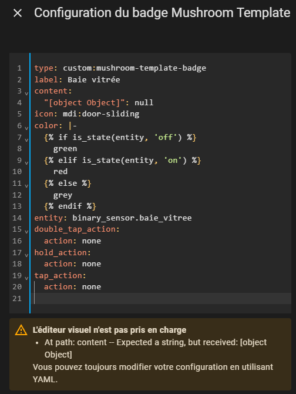Screen dimensions: 296x394
Task: Click the warning triangle icon
Action: [21, 330]
